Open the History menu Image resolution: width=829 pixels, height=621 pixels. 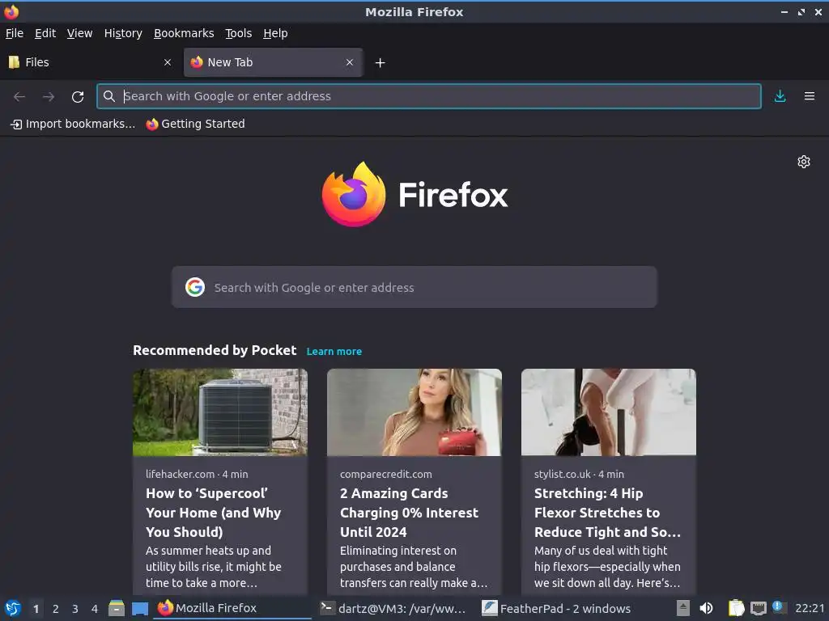(x=123, y=33)
